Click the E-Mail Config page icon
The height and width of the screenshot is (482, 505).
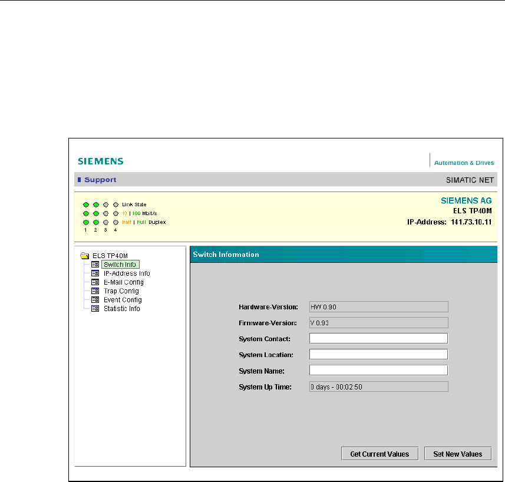pos(95,282)
